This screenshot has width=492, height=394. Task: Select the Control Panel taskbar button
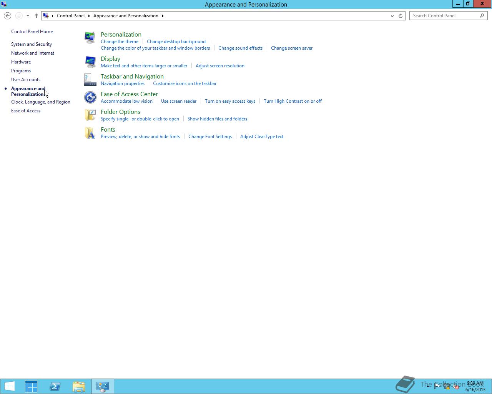point(103,386)
